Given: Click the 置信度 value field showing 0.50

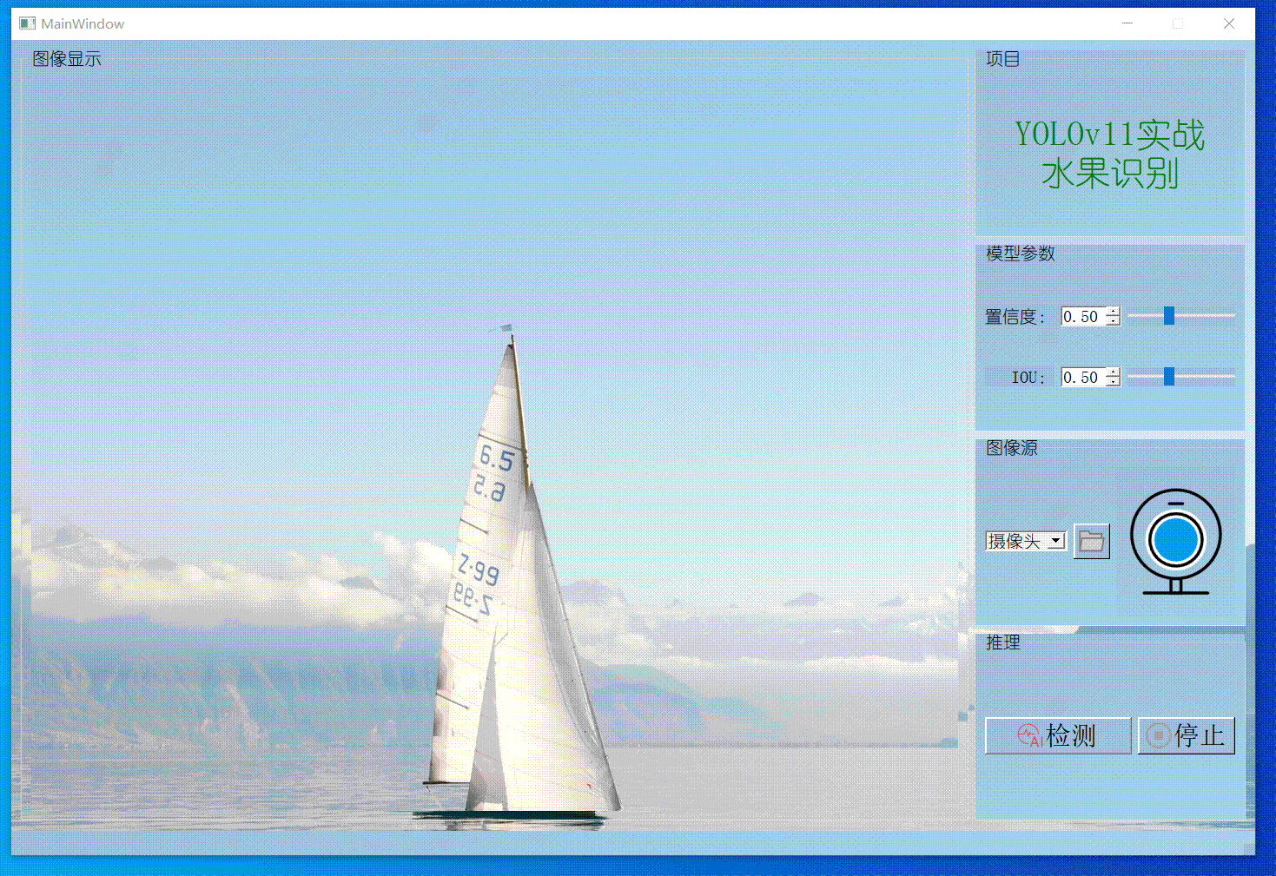Looking at the screenshot, I should tap(1082, 317).
